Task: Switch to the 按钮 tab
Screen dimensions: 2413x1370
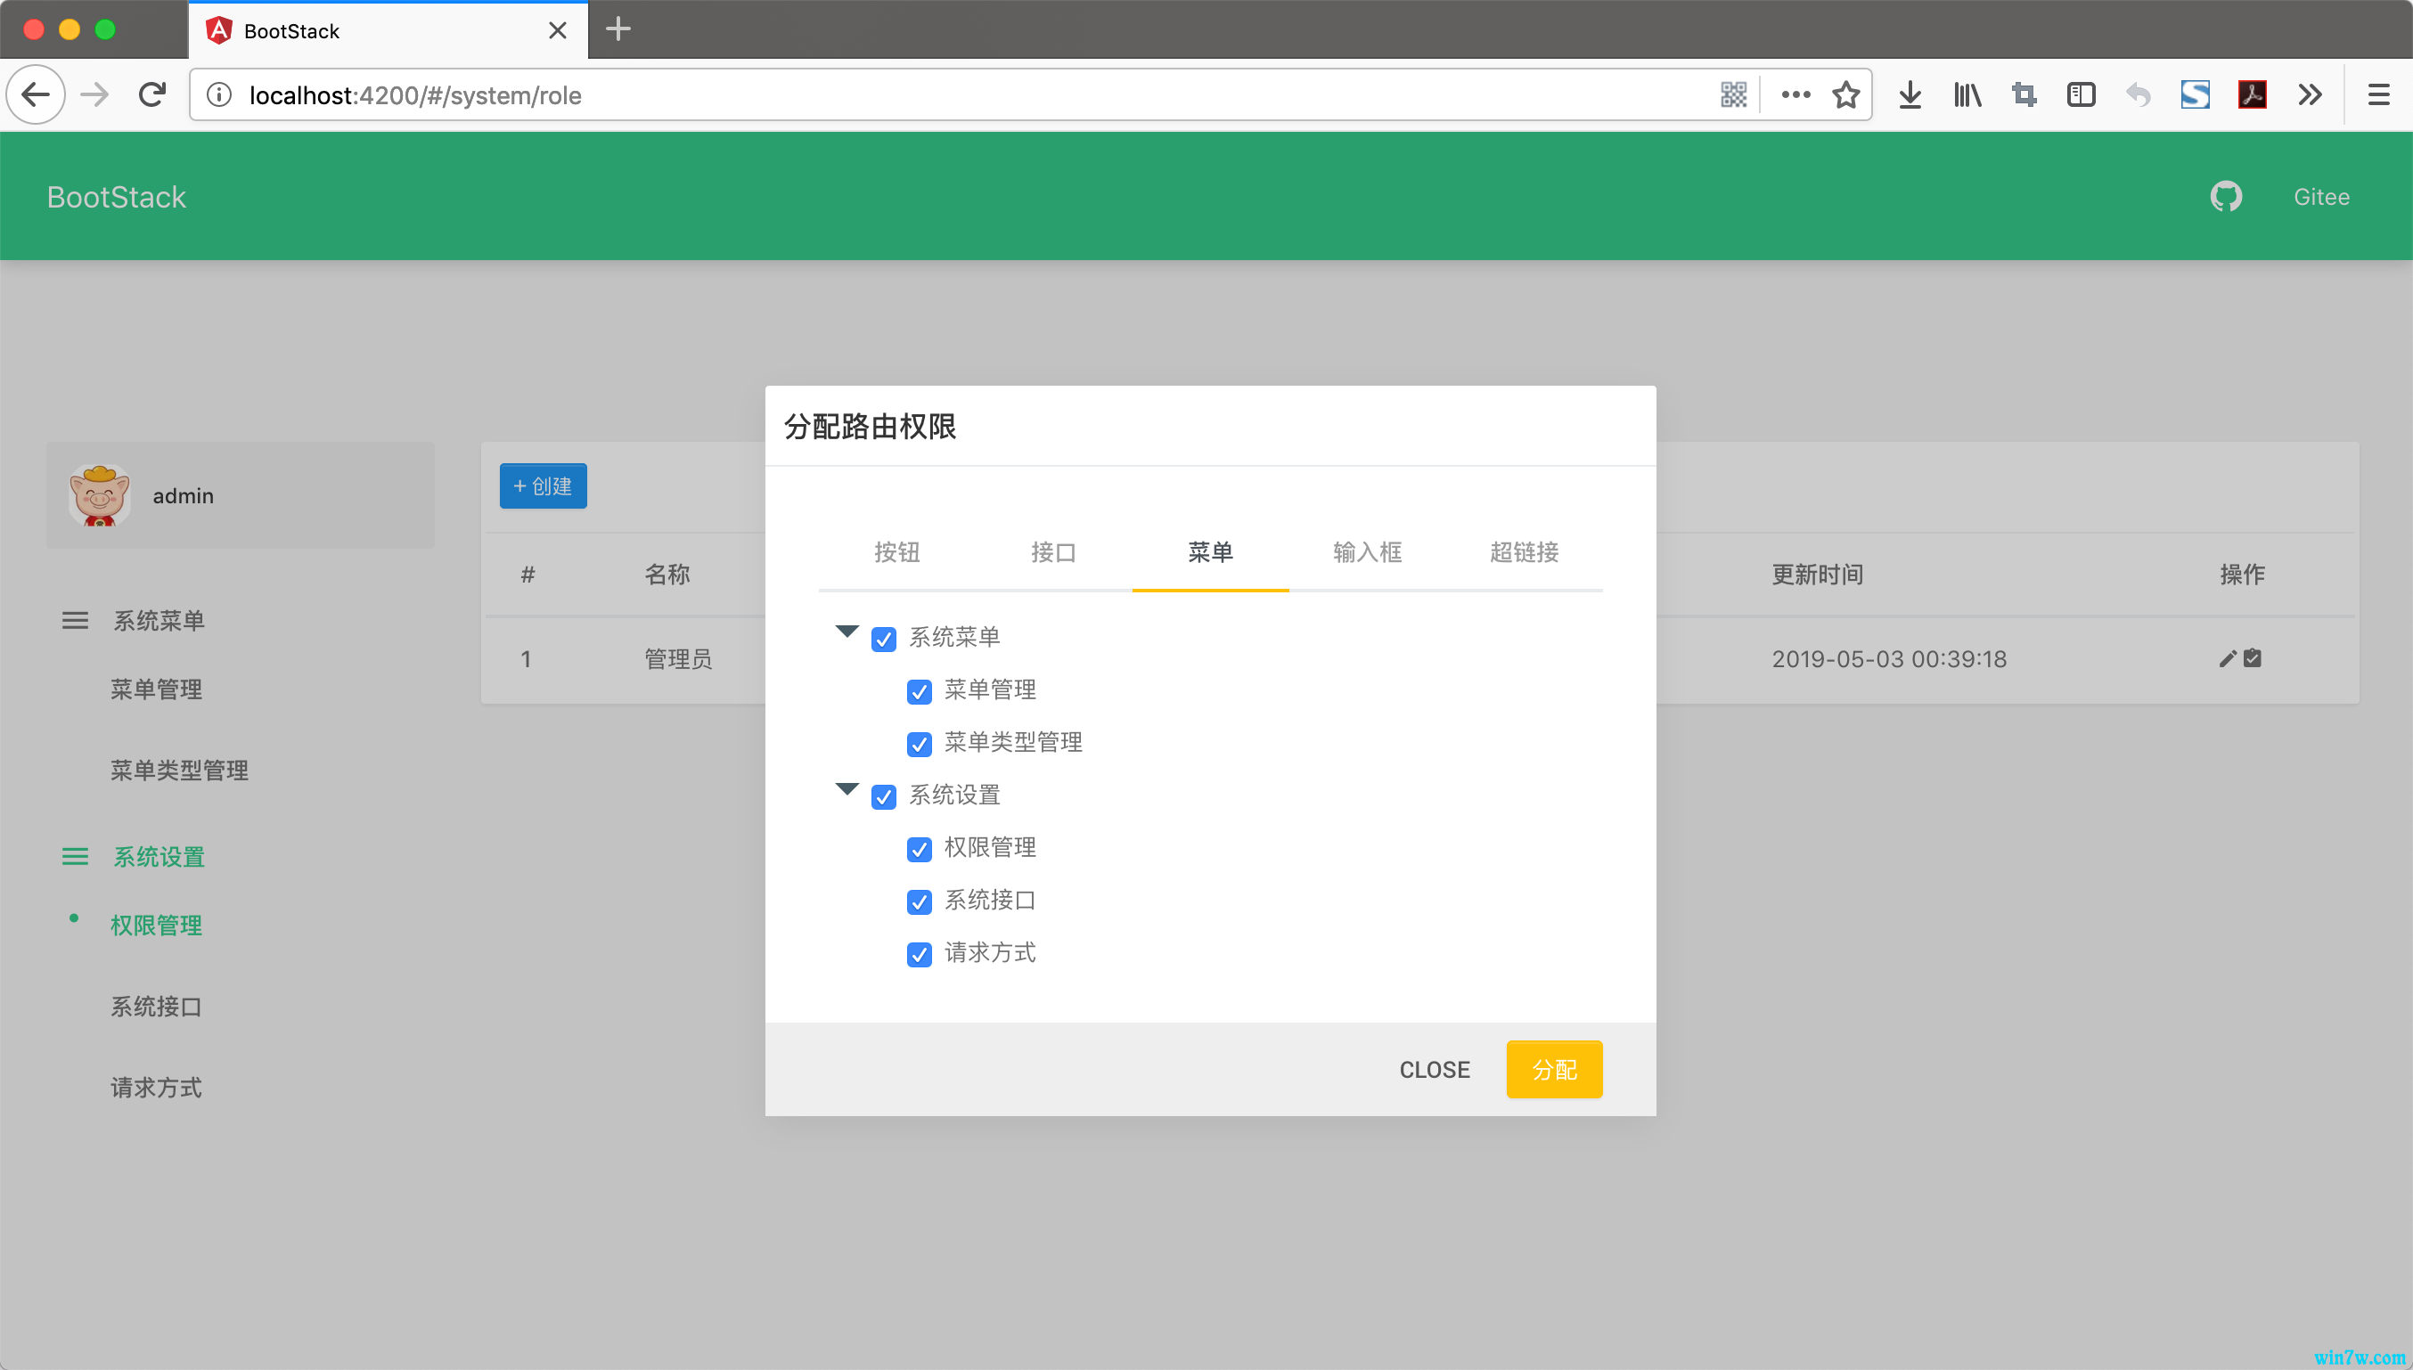Action: click(x=895, y=551)
